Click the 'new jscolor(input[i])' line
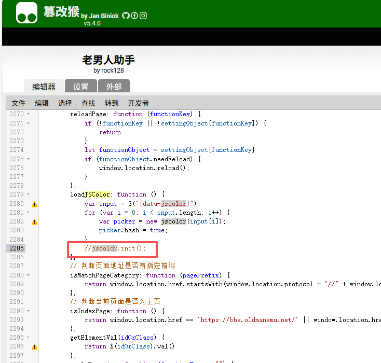This screenshot has width=381, height=363. pyautogui.click(x=162, y=221)
